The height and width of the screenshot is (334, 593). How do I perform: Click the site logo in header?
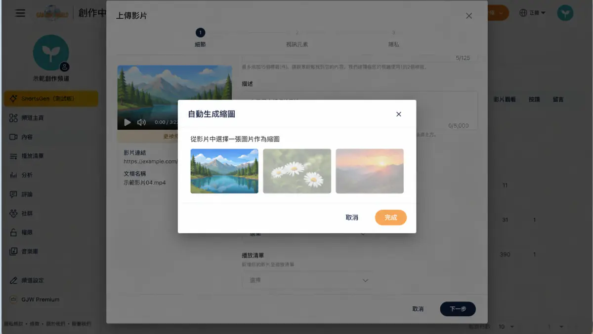click(53, 13)
